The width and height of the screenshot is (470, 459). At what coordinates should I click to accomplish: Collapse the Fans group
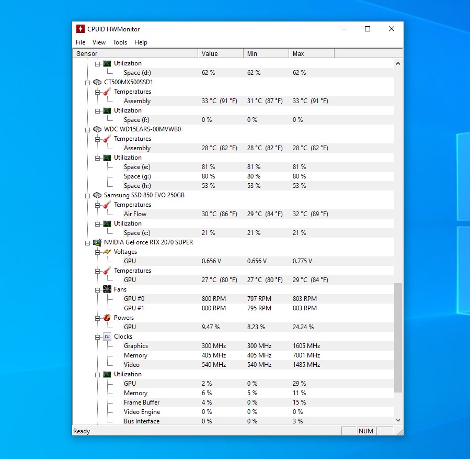coord(97,290)
